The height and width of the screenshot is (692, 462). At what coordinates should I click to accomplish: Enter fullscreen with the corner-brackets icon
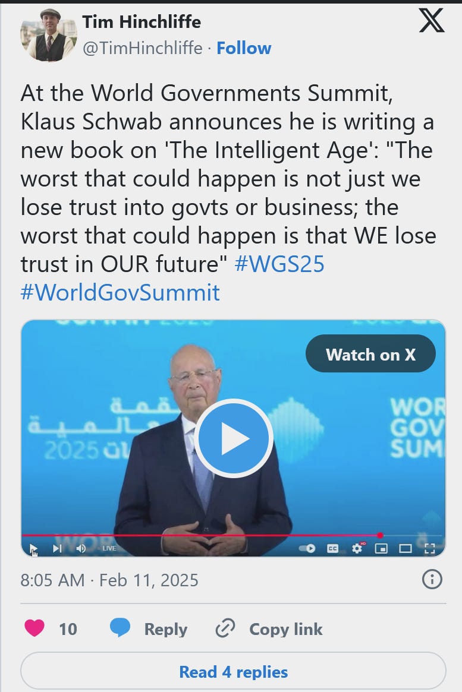(429, 549)
